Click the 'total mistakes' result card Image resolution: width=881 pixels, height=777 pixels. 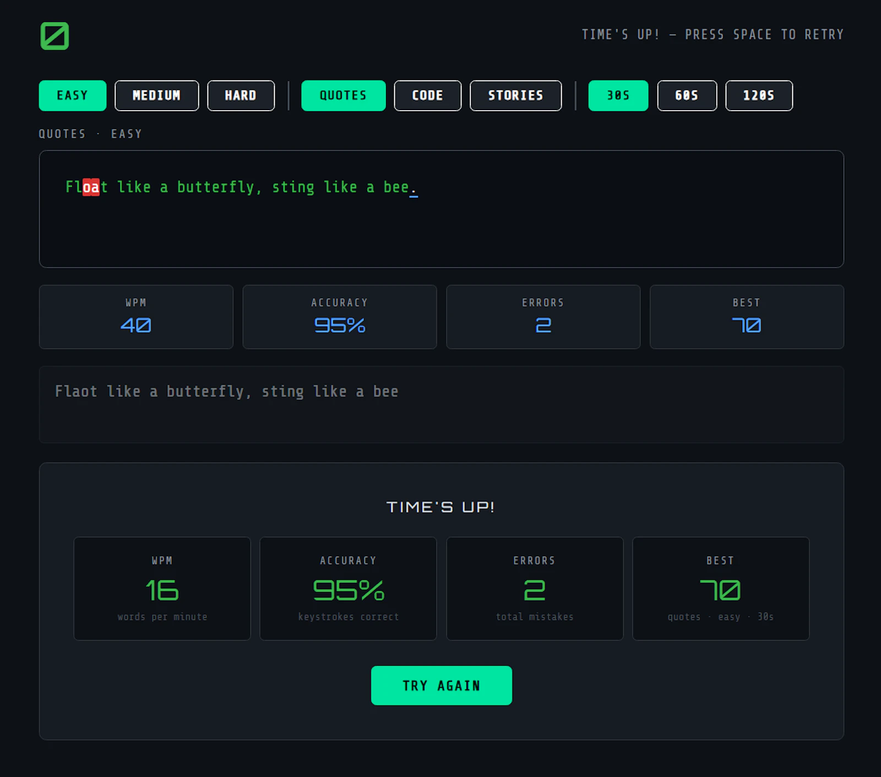click(x=535, y=589)
